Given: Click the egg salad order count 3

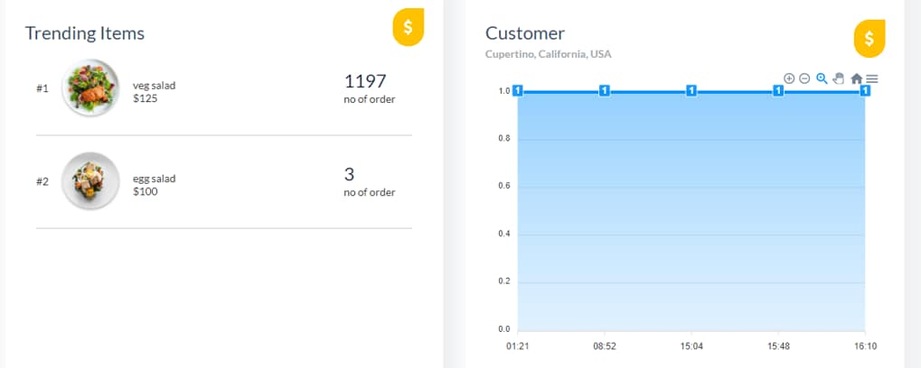Looking at the screenshot, I should pyautogui.click(x=349, y=174).
